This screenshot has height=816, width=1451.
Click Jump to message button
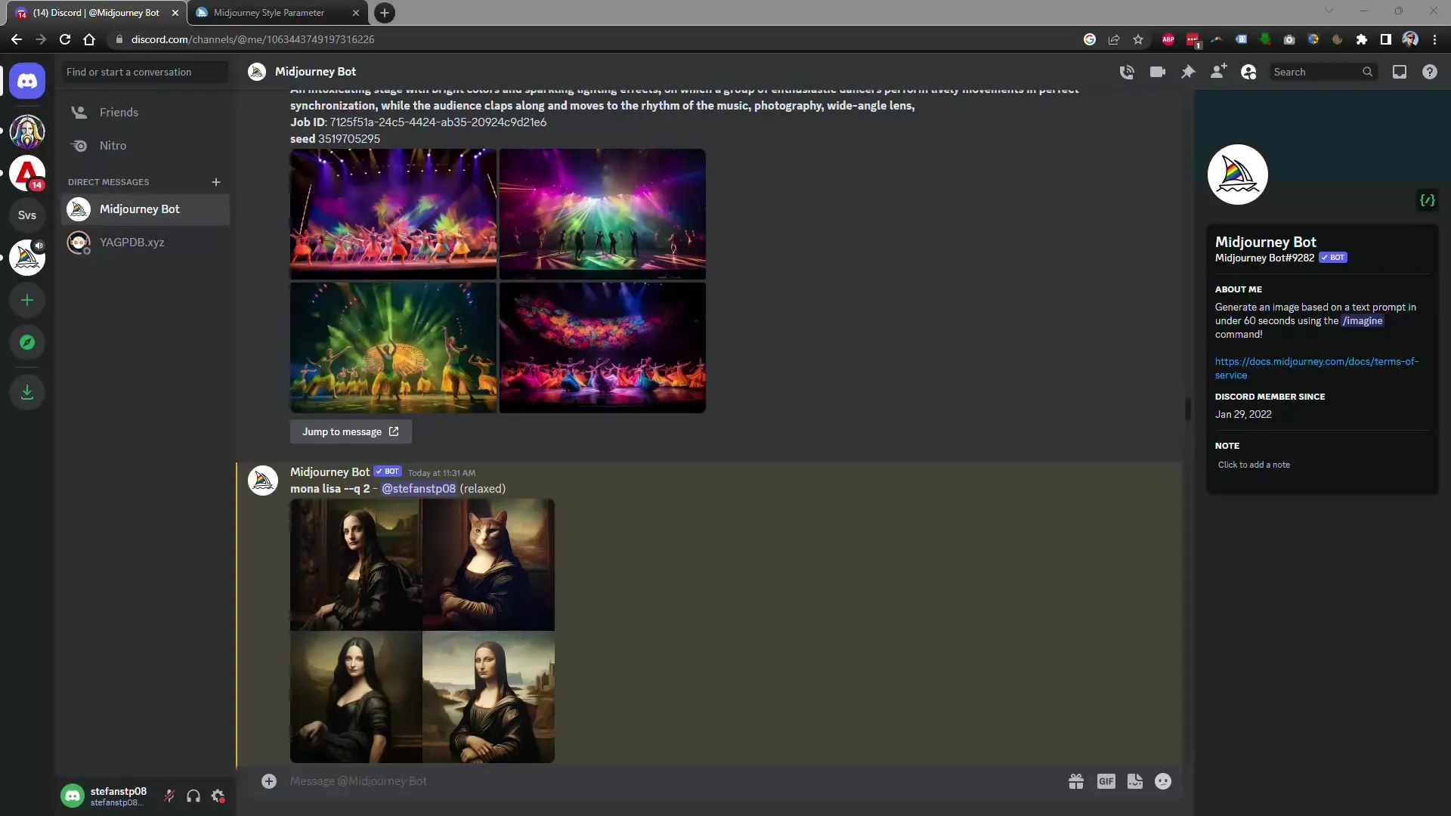tap(350, 431)
